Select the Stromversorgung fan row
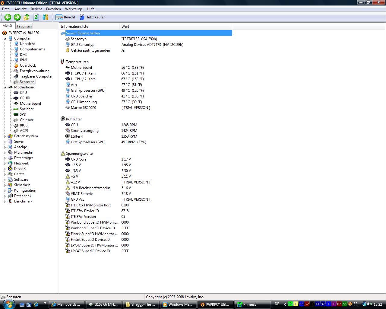The width and height of the screenshot is (386, 309). coord(146,131)
